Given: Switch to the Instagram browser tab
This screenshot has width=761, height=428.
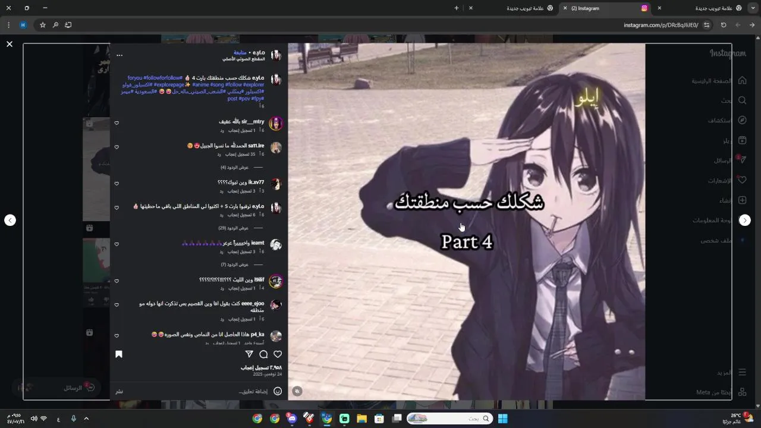Looking at the screenshot, I should point(606,8).
